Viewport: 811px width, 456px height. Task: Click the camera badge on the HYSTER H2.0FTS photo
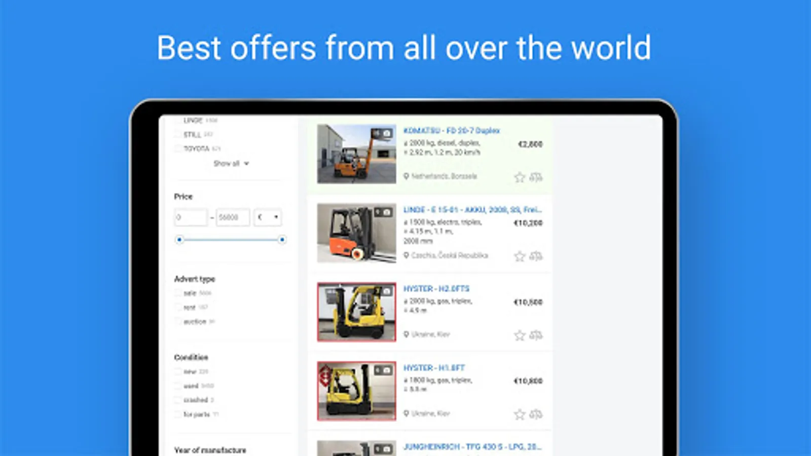[383, 291]
